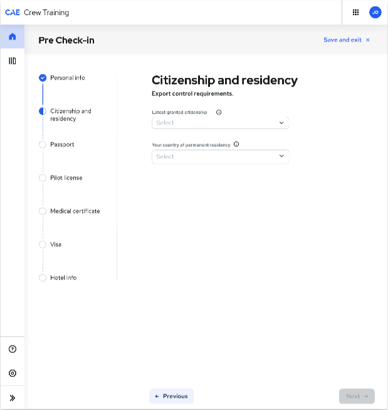Click the Previous button
This screenshot has width=388, height=410.
pyautogui.click(x=172, y=396)
